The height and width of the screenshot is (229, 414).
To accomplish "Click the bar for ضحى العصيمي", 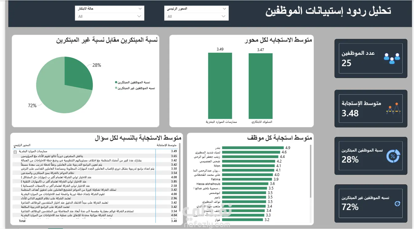I will click(x=248, y=161).
